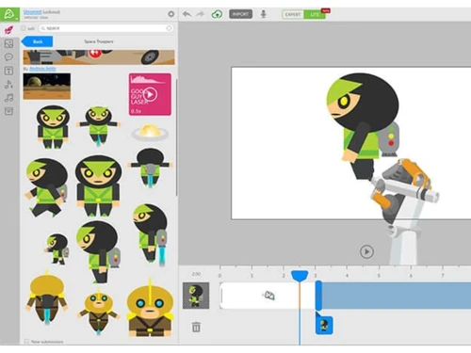Open project settings gear icon
The height and width of the screenshot is (353, 471).
(x=171, y=14)
